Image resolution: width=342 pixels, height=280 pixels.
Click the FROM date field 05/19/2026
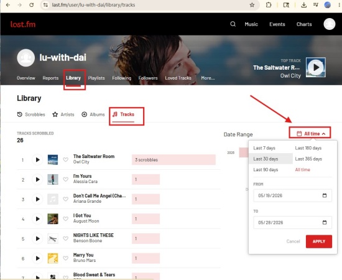[x=292, y=195]
